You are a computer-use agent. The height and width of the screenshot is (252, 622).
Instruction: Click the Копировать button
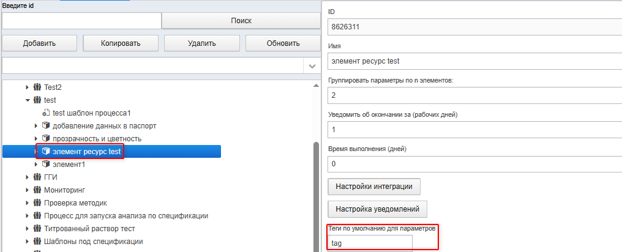[121, 43]
